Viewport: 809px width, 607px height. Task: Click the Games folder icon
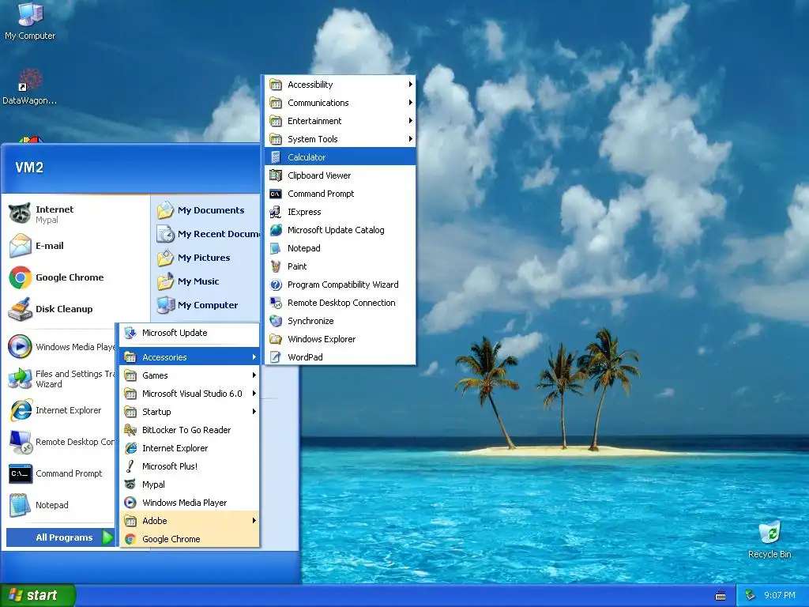(130, 375)
